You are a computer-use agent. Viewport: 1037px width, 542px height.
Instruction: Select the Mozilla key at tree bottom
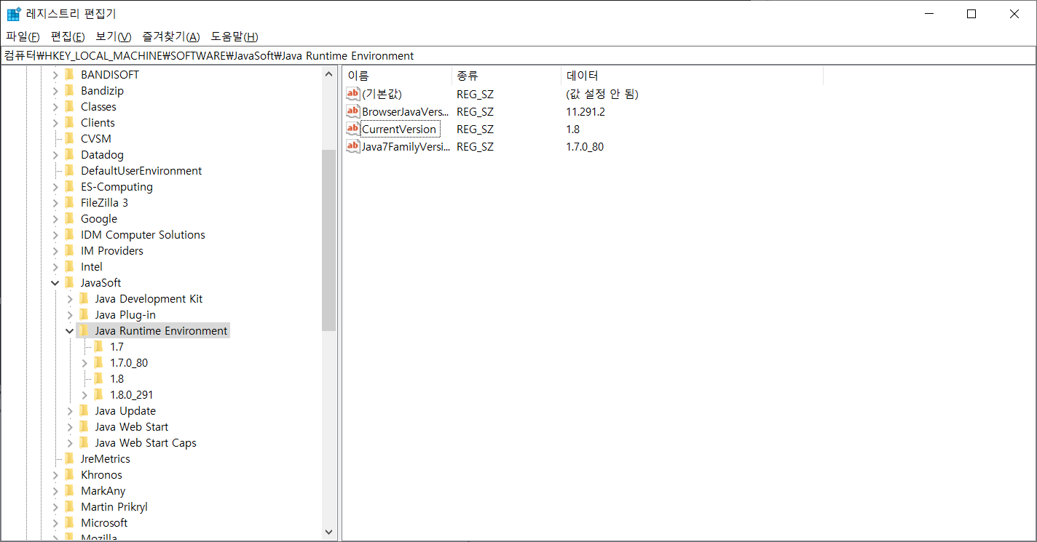(99, 538)
